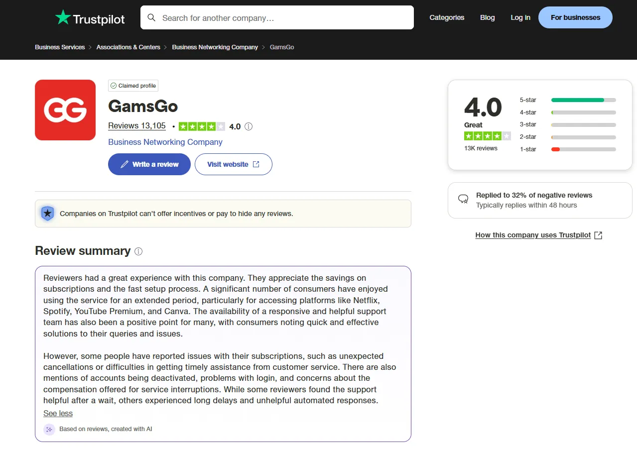Open the Reviews 13,105 link
The width and height of the screenshot is (637, 449).
click(137, 126)
